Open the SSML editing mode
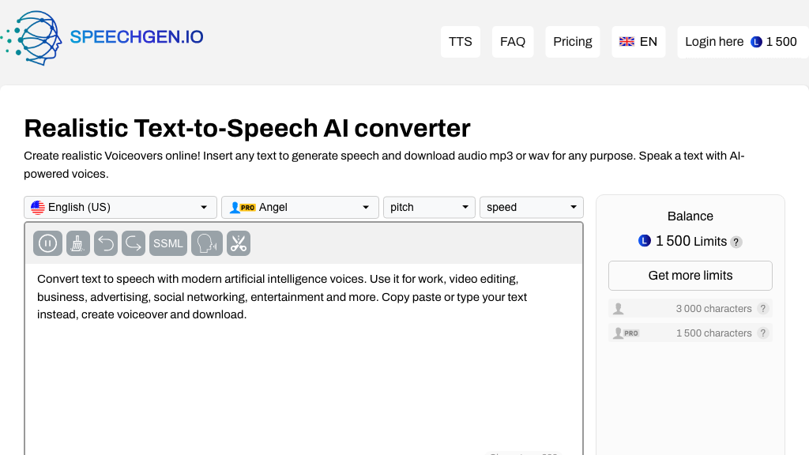Screen dimensions: 809x455 tap(167, 243)
